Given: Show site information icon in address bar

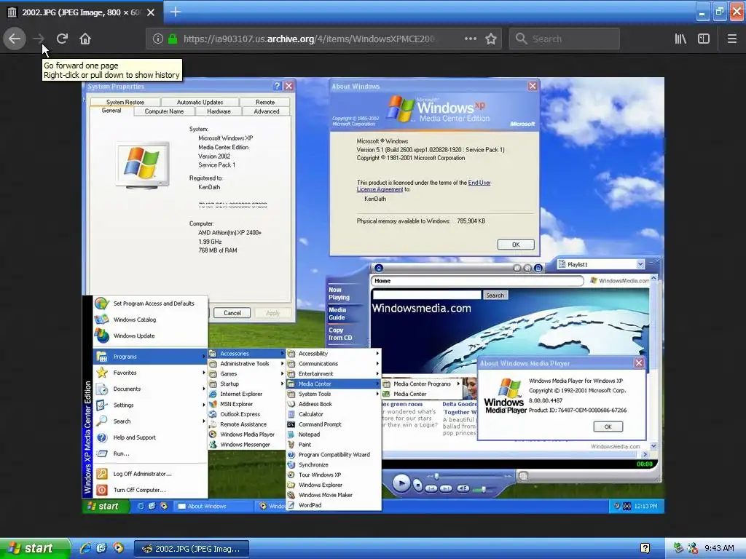Looking at the screenshot, I should 158,39.
